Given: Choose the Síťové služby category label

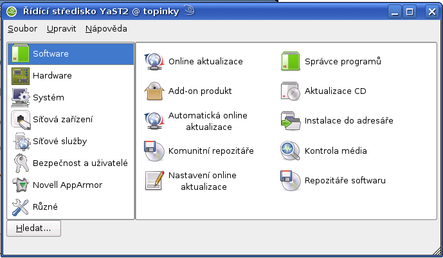Looking at the screenshot, I should coord(60,142).
